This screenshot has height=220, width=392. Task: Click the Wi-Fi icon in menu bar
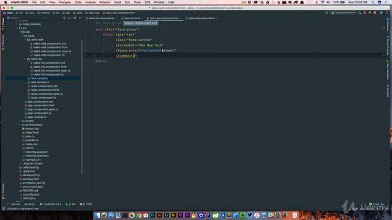(323, 2)
